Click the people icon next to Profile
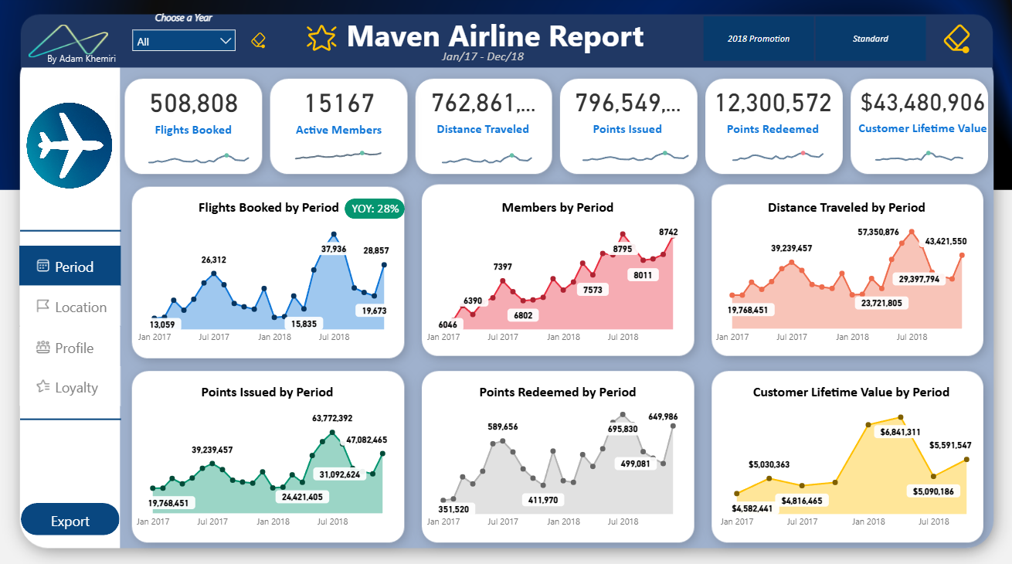The width and height of the screenshot is (1012, 564). point(43,348)
